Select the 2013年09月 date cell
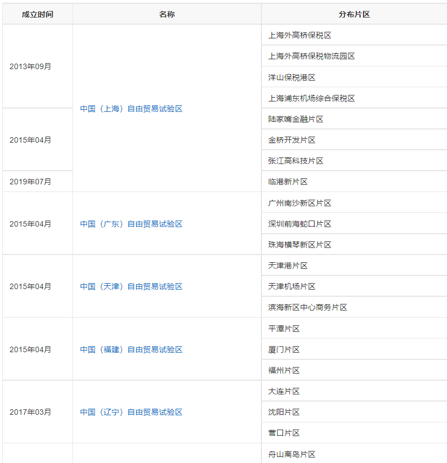447x463 pixels. [x=30, y=66]
